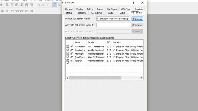The image size is (198, 111).
Task: Open the MIDI/Sync tab
Action: click(x=126, y=9)
